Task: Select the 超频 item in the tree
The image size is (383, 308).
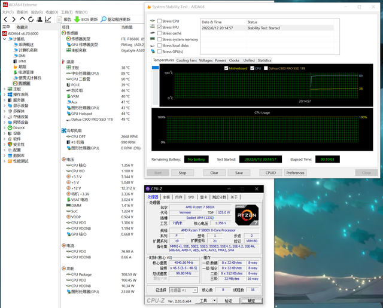Action: pyautogui.click(x=22, y=66)
